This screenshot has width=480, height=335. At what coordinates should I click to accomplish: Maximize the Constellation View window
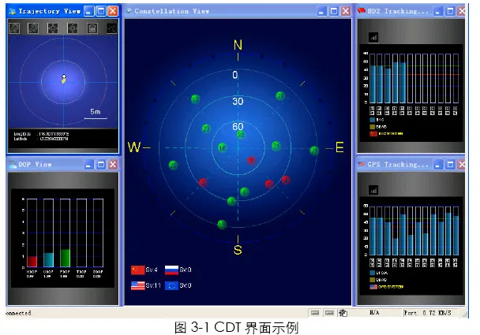pos(334,11)
